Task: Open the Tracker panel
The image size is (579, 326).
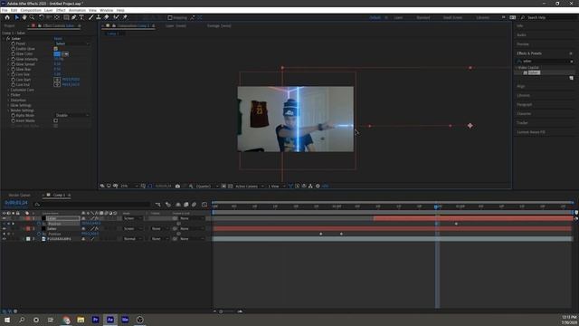Action: pyautogui.click(x=522, y=123)
